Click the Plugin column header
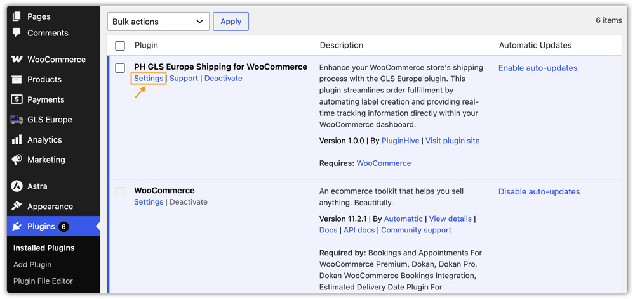 146,45
